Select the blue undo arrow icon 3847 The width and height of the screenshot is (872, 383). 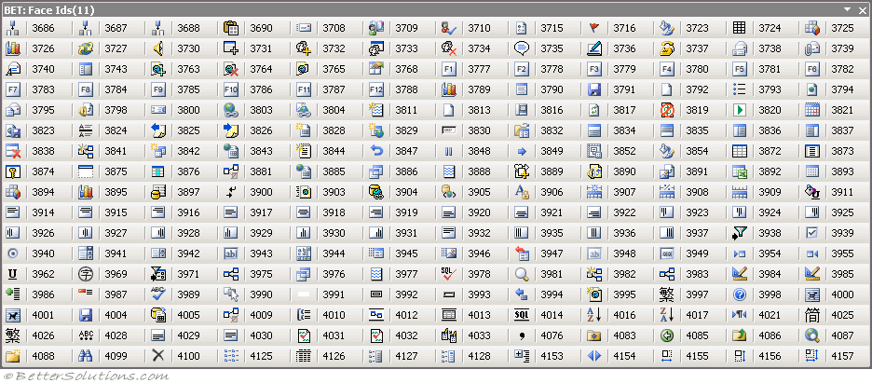pos(376,151)
